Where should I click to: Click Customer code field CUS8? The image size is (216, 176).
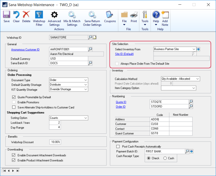coord(159,124)
